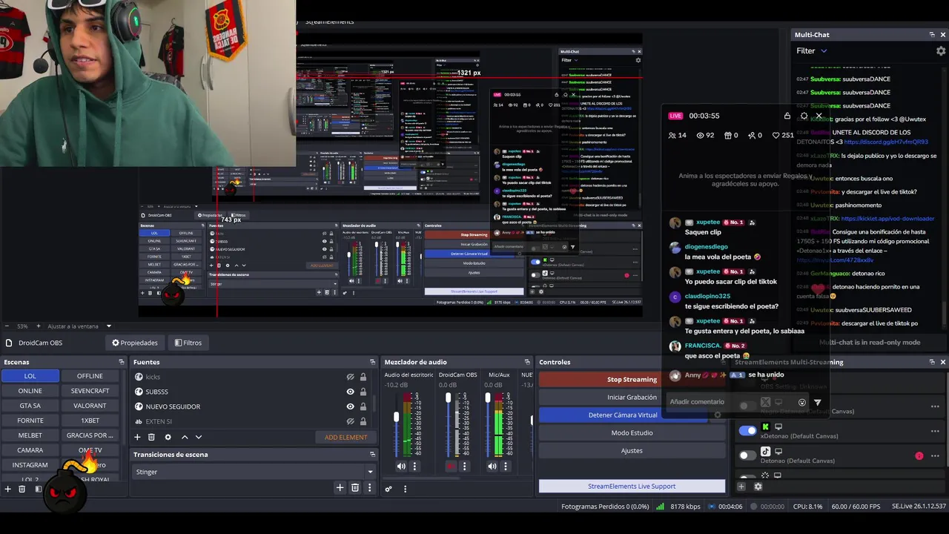This screenshot has height=534, width=949.
Task: Pop out the Escenas dock panel
Action: tap(121, 362)
